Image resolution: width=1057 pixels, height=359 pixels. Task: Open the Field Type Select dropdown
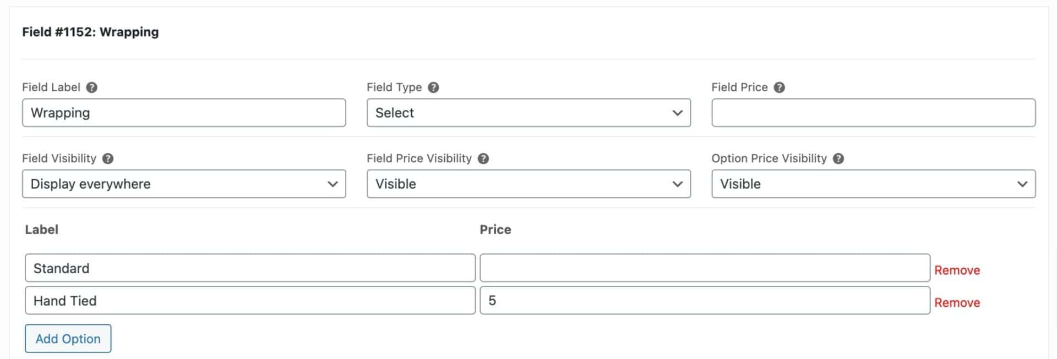tap(528, 113)
